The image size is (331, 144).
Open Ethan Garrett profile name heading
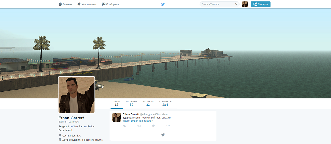tap(71, 118)
